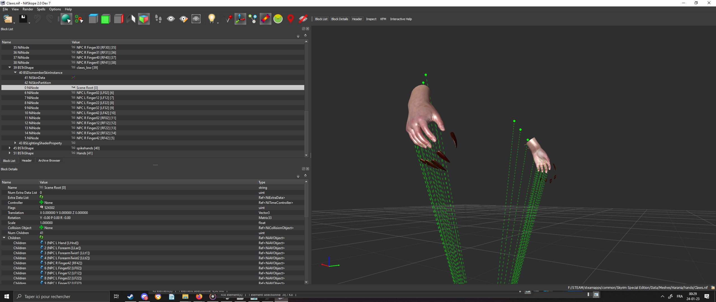716x302 pixels.
Task: Open the View menu
Action: 15,9
